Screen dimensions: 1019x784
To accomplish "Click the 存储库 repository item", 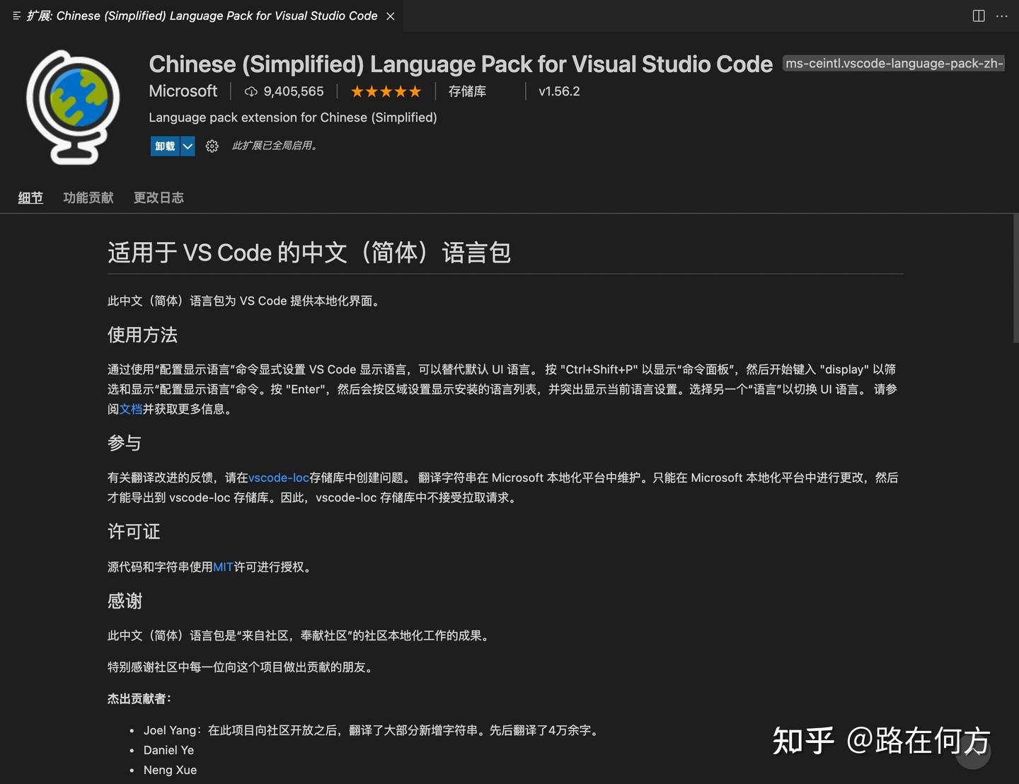I will click(x=467, y=91).
